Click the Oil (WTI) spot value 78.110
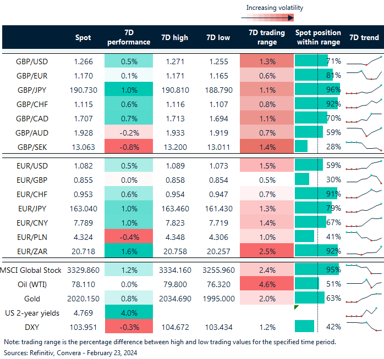This screenshot has height=359, width=384. 83,284
